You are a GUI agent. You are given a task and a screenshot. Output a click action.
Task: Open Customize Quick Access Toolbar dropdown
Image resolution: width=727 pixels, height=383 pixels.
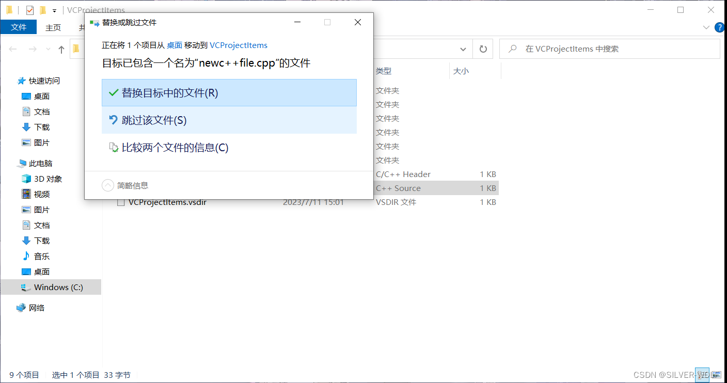[54, 10]
